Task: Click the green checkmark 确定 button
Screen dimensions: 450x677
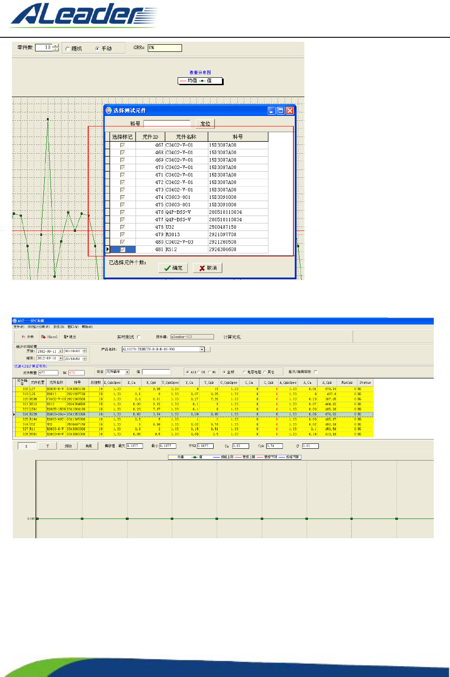Action: tap(173, 268)
